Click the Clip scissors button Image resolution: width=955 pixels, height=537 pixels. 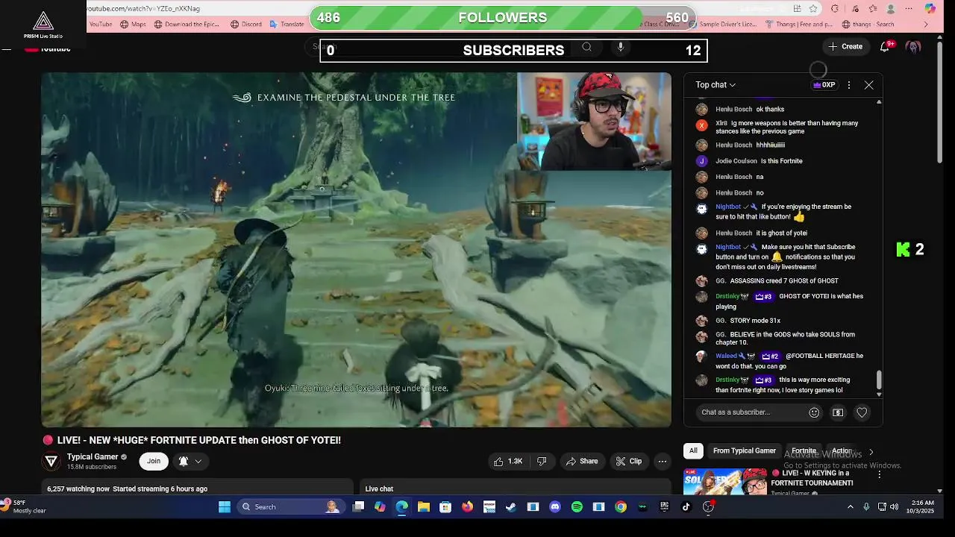628,461
